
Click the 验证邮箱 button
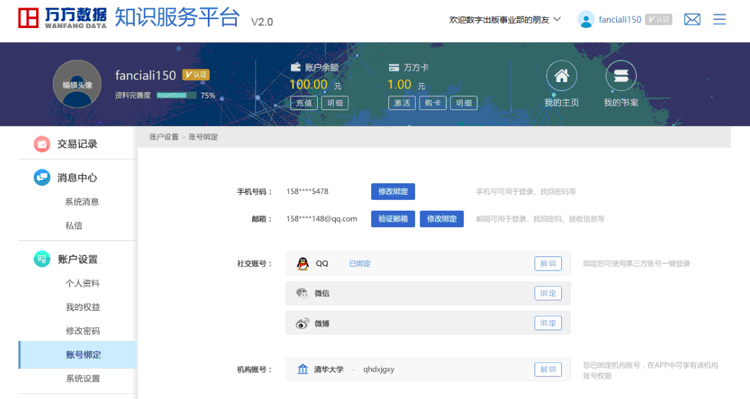pos(393,219)
